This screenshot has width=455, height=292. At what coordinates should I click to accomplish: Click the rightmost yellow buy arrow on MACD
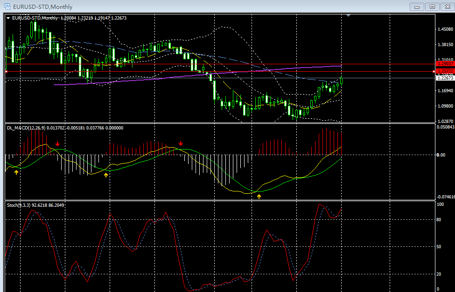tap(259, 197)
